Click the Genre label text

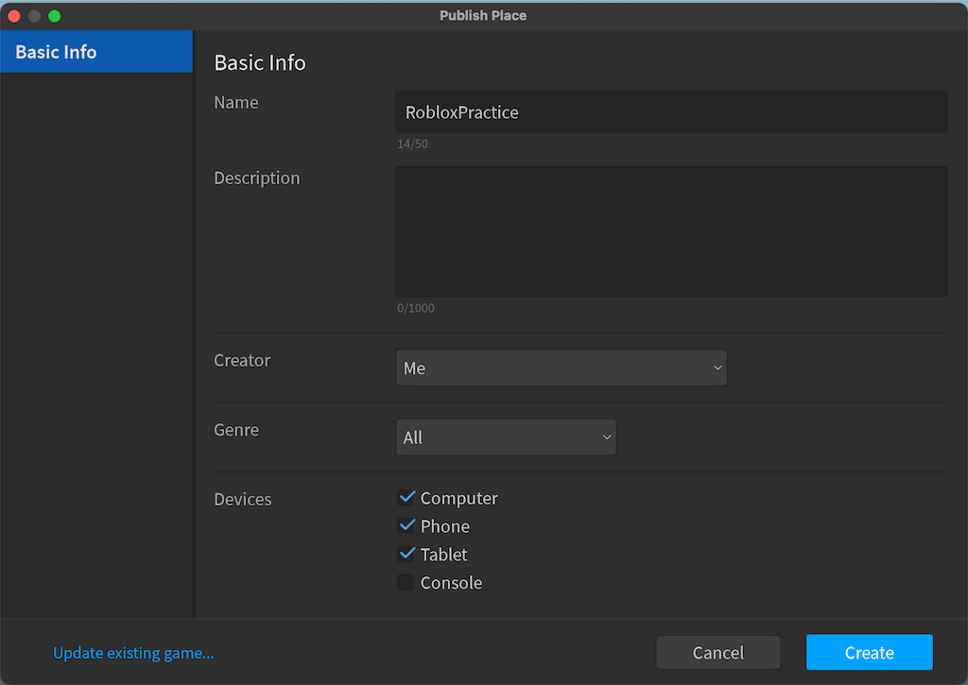(x=236, y=430)
